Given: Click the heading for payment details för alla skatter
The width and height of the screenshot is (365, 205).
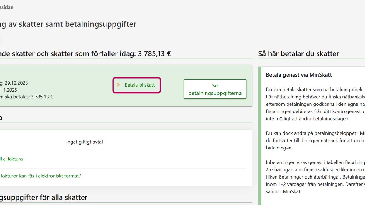Looking at the screenshot, I should tap(43, 197).
